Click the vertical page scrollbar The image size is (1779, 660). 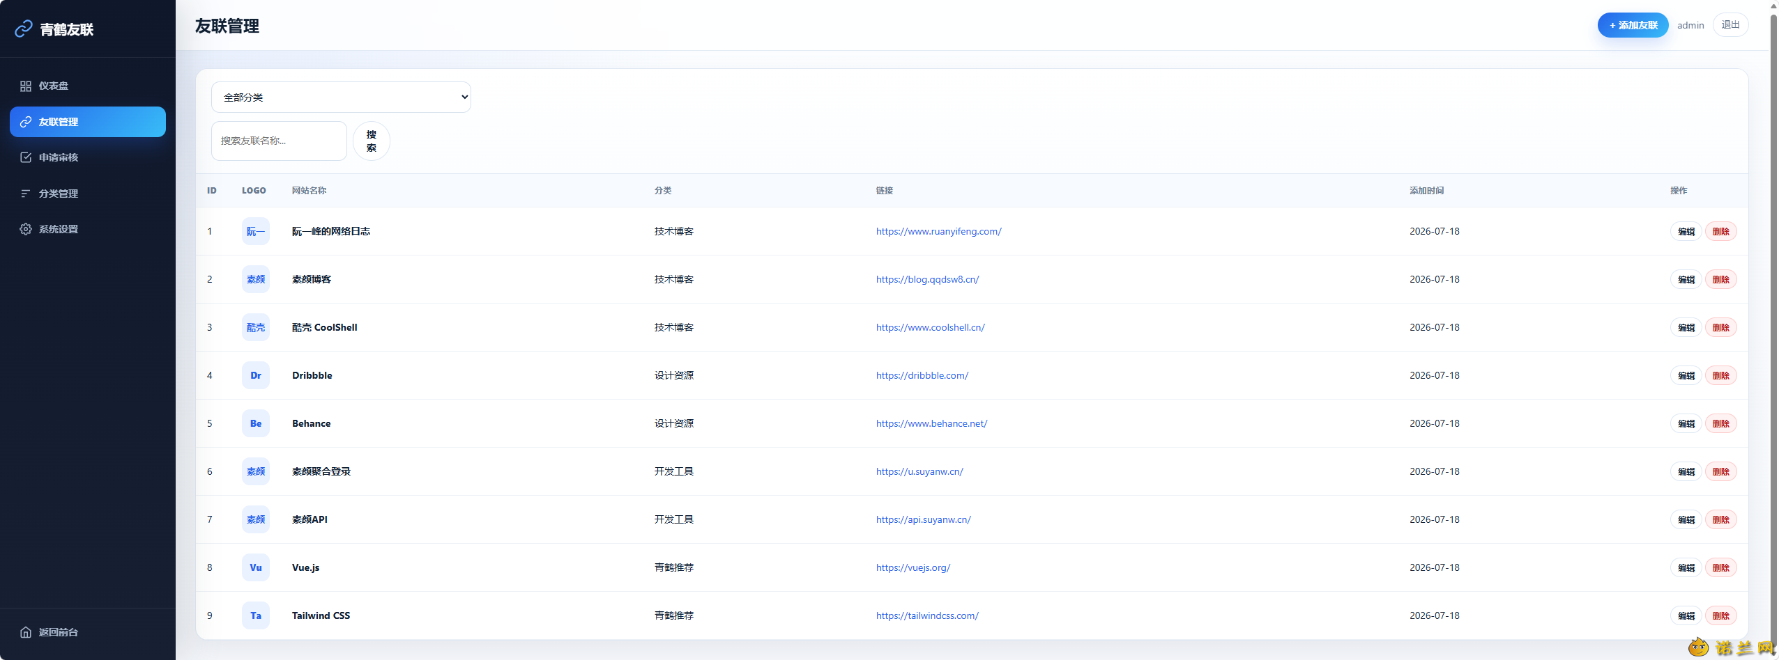(x=1774, y=330)
